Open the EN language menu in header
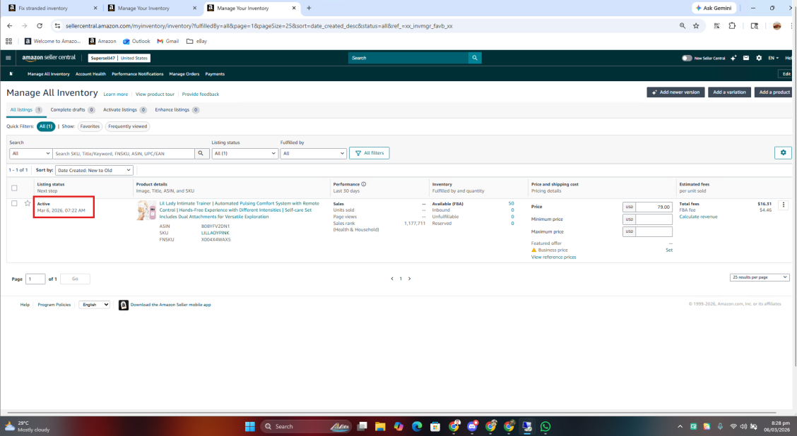797x436 pixels. [x=773, y=58]
